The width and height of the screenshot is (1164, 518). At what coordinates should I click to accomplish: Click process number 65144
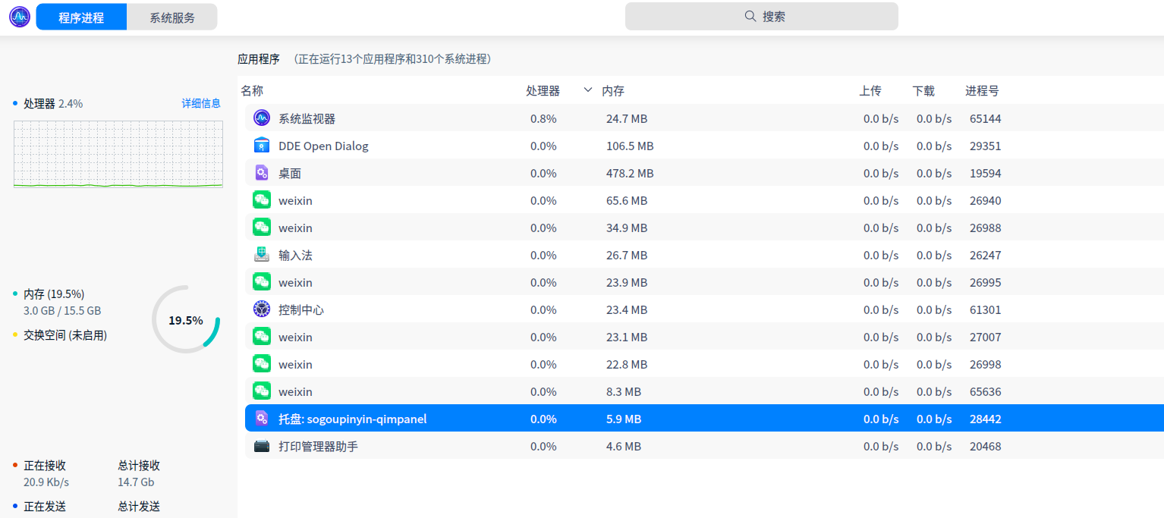pos(986,118)
